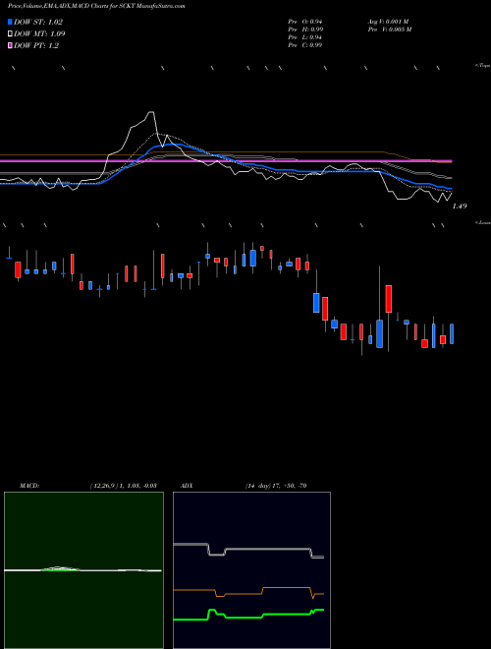
Task: Click the MACD '(12,26,9) 1, 1.03, -0.03' parameters
Action: coord(123,486)
